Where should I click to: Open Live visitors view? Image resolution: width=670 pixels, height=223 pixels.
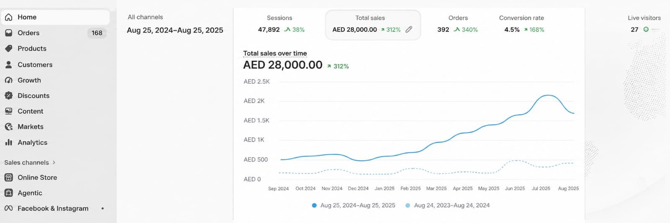click(x=645, y=24)
